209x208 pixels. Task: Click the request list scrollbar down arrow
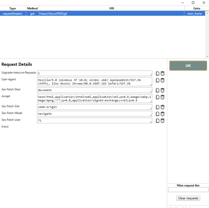tap(207, 57)
